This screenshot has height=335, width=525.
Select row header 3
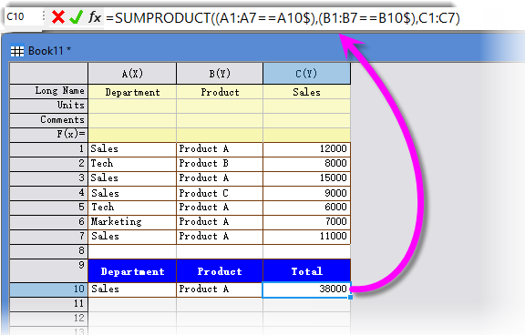tap(49, 178)
